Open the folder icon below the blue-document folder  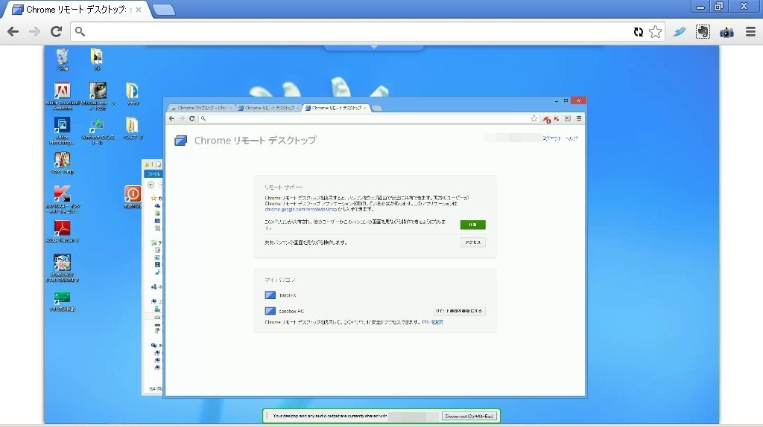click(x=133, y=128)
